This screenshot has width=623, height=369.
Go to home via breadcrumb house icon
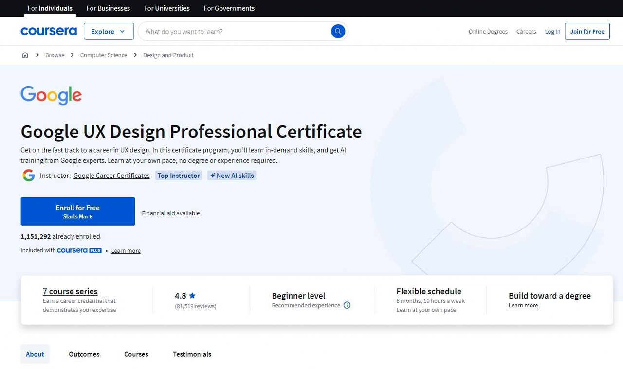tap(25, 55)
